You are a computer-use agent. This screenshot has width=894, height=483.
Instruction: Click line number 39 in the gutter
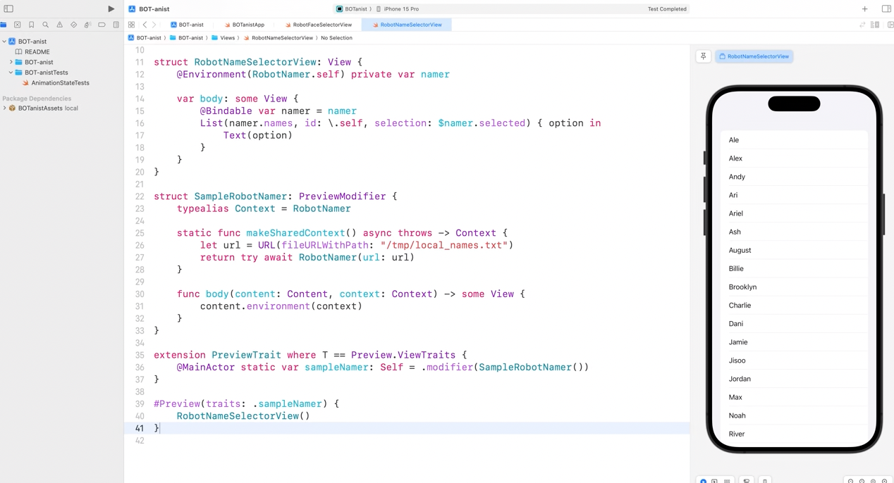[139, 404]
